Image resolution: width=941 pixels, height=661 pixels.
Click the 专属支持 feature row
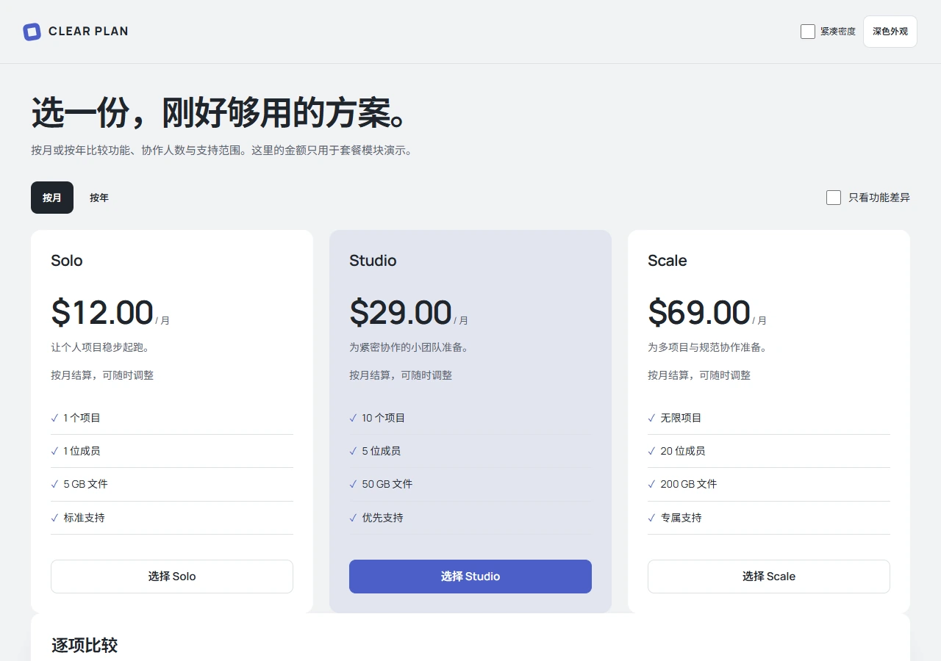pyautogui.click(x=769, y=518)
